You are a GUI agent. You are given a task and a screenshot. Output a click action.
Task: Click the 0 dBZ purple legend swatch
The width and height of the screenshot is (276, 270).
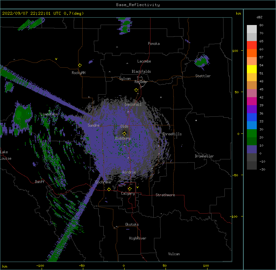pyautogui.click(x=252, y=149)
